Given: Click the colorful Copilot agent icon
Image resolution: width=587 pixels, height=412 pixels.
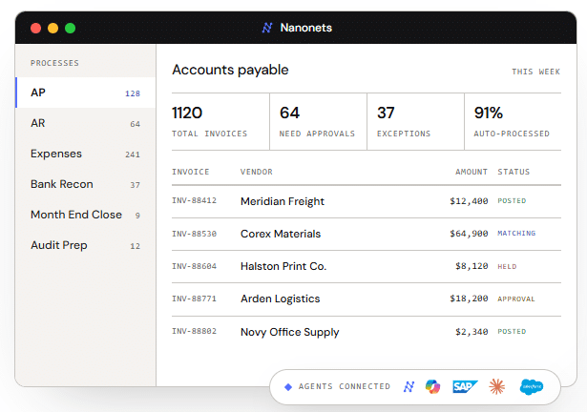Looking at the screenshot, I should [x=432, y=386].
